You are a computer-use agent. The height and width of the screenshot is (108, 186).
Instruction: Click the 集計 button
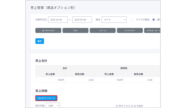[40, 41]
